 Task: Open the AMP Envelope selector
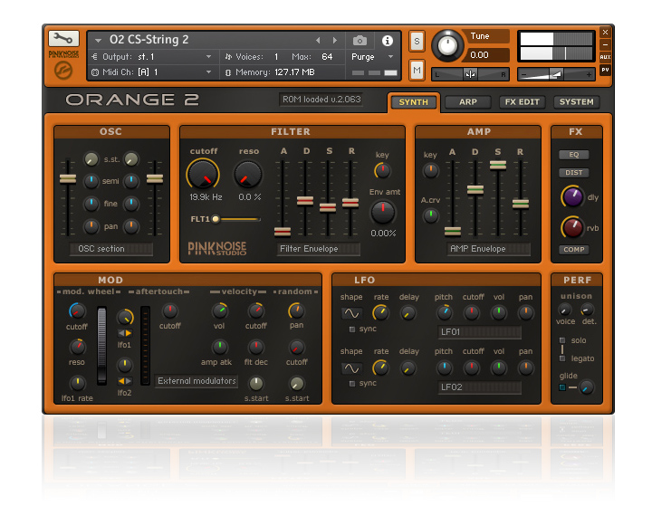point(489,249)
